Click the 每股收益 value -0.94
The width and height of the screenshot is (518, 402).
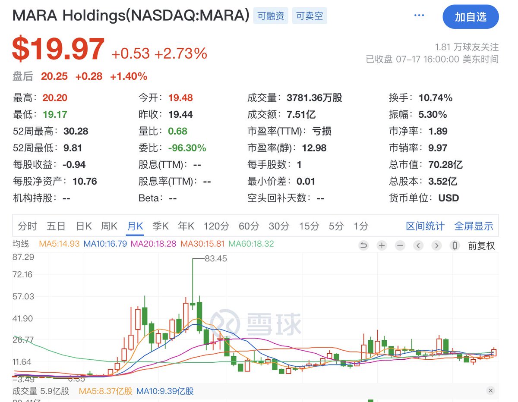[x=74, y=165]
